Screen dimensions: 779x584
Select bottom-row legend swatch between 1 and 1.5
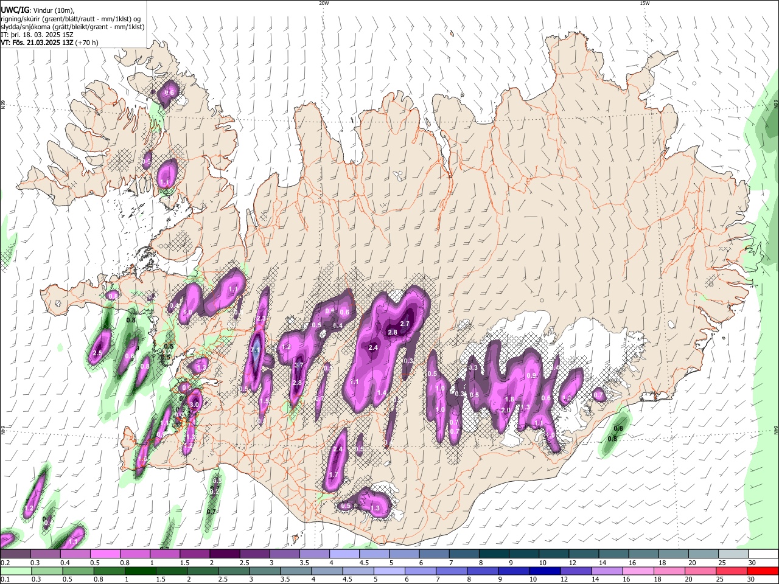point(141,571)
